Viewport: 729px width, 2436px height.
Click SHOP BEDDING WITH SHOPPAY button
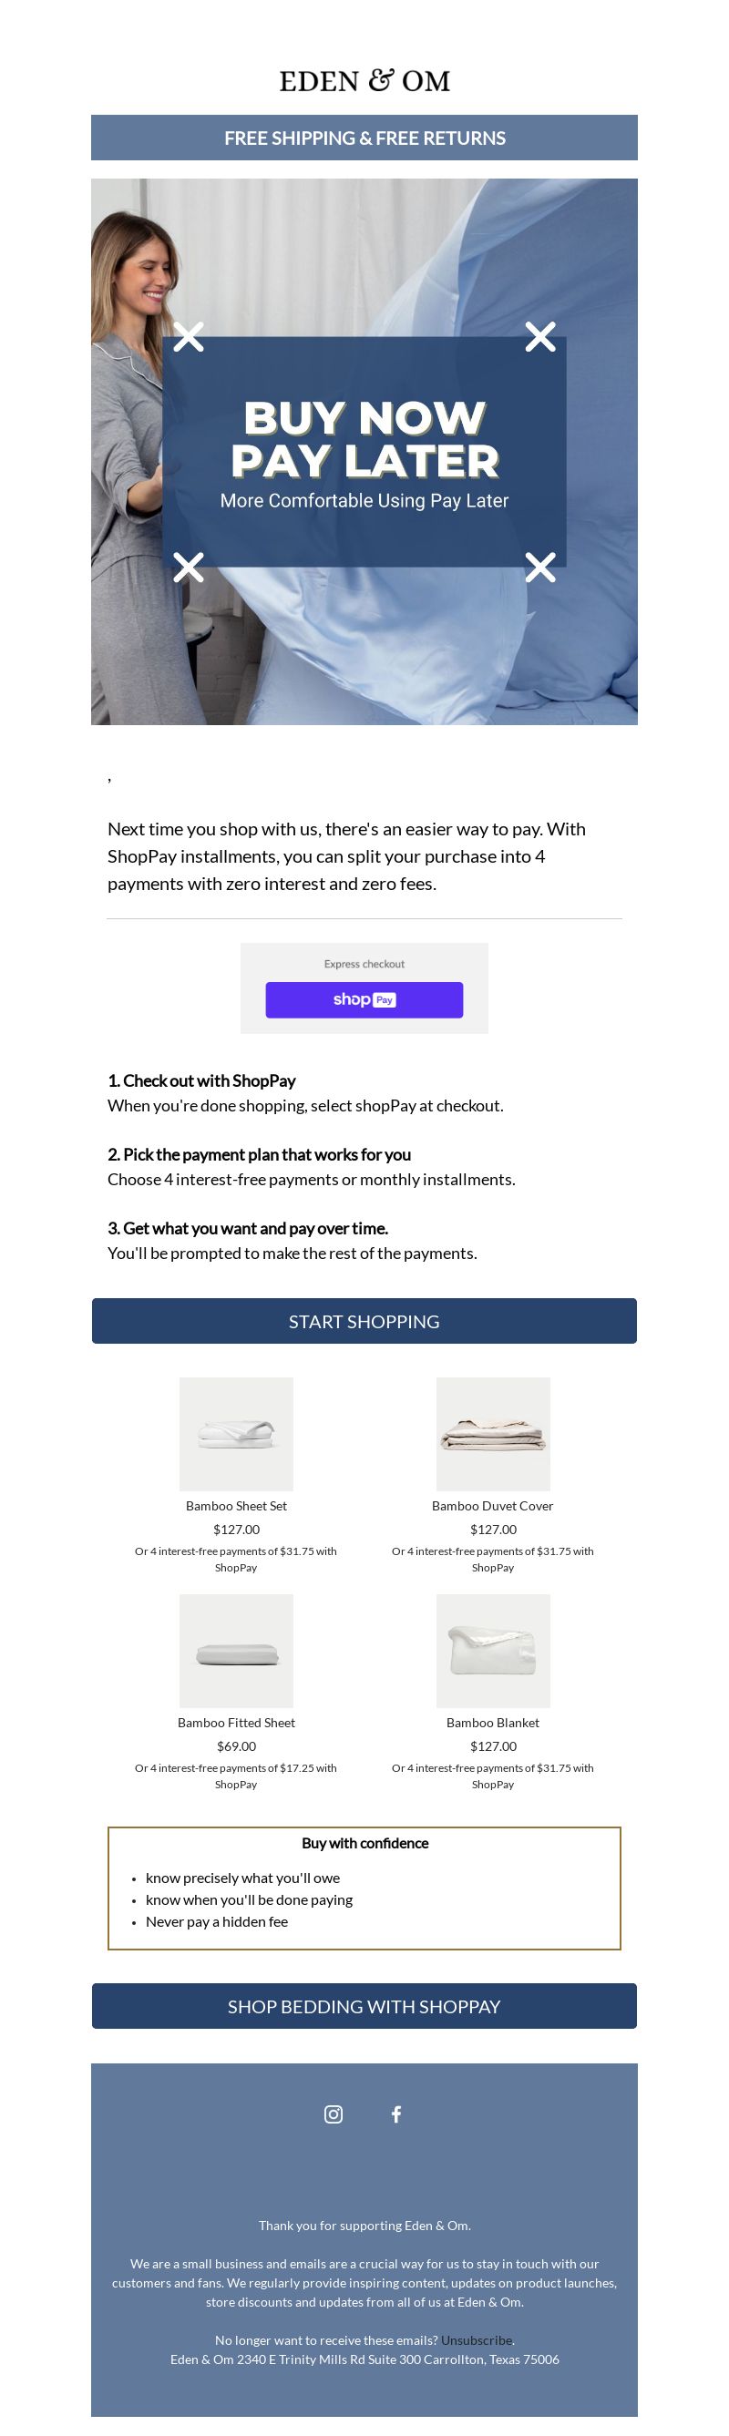(x=364, y=2006)
